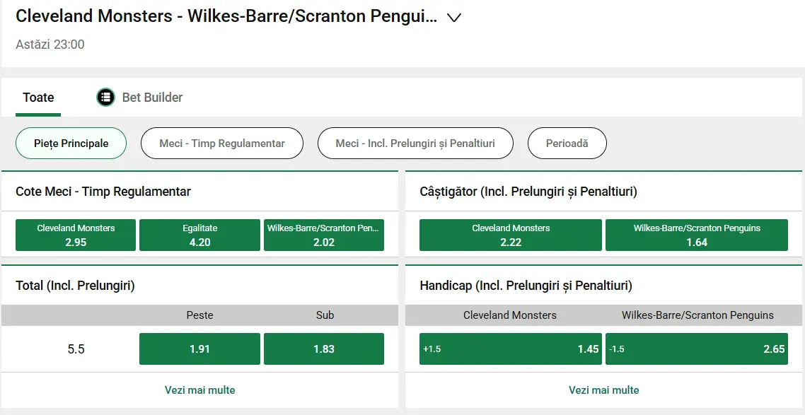The width and height of the screenshot is (805, 415).
Task: Bet on Cleveland Monsters at 2.95
Action: tap(75, 235)
